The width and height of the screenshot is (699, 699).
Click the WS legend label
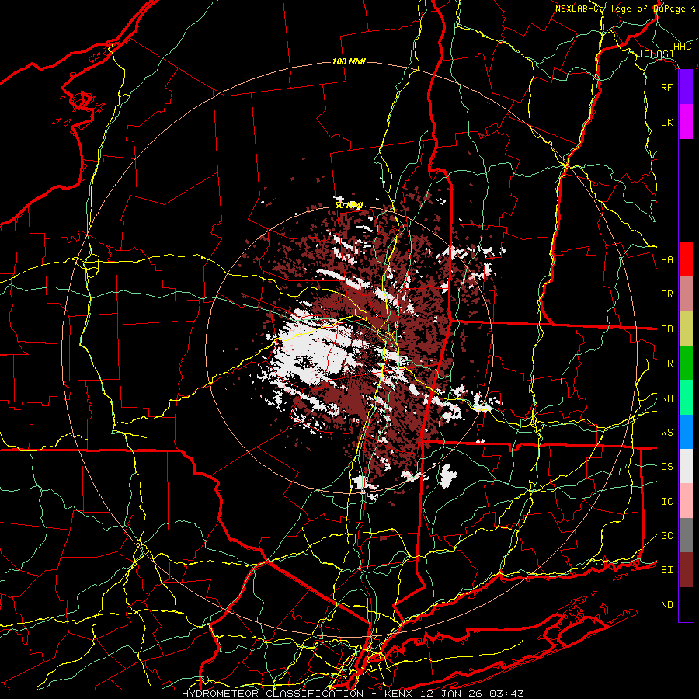666,433
